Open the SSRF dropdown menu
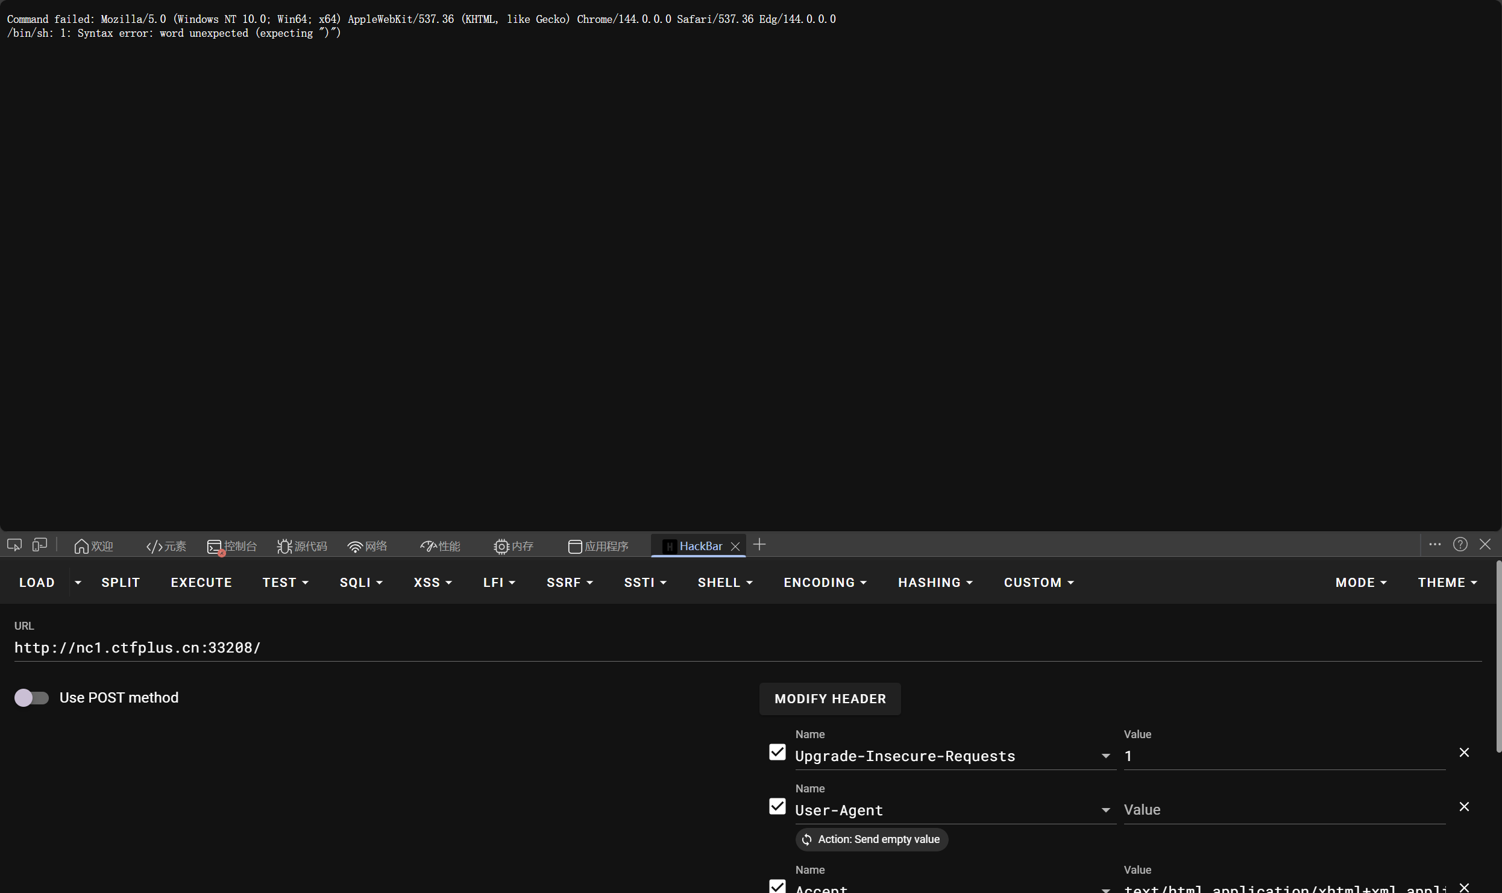Viewport: 1502px width, 893px height. pos(570,583)
